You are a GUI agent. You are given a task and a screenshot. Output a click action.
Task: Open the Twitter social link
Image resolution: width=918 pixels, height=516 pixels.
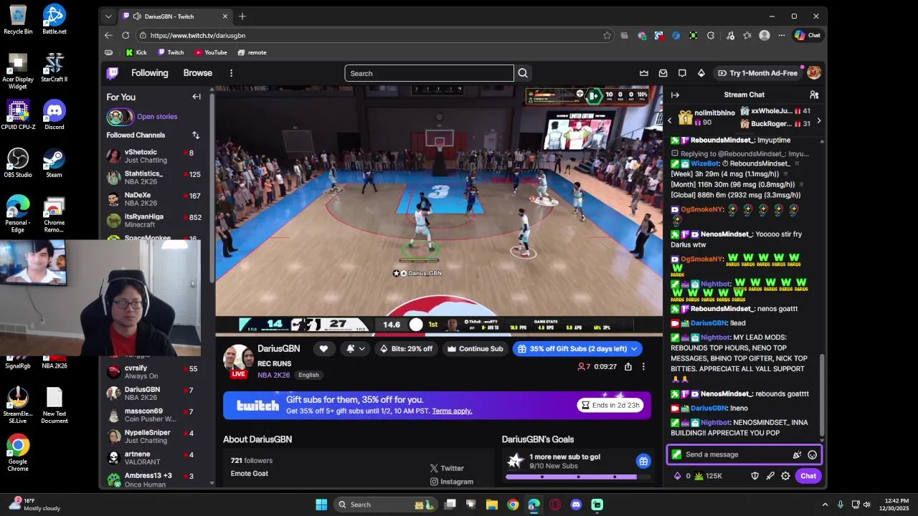(447, 468)
